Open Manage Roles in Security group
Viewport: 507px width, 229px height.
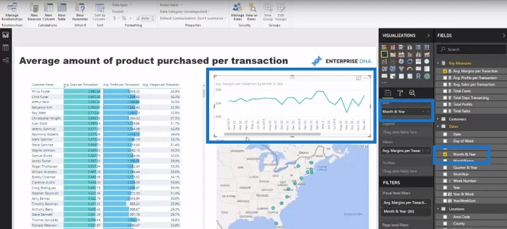coord(238,12)
